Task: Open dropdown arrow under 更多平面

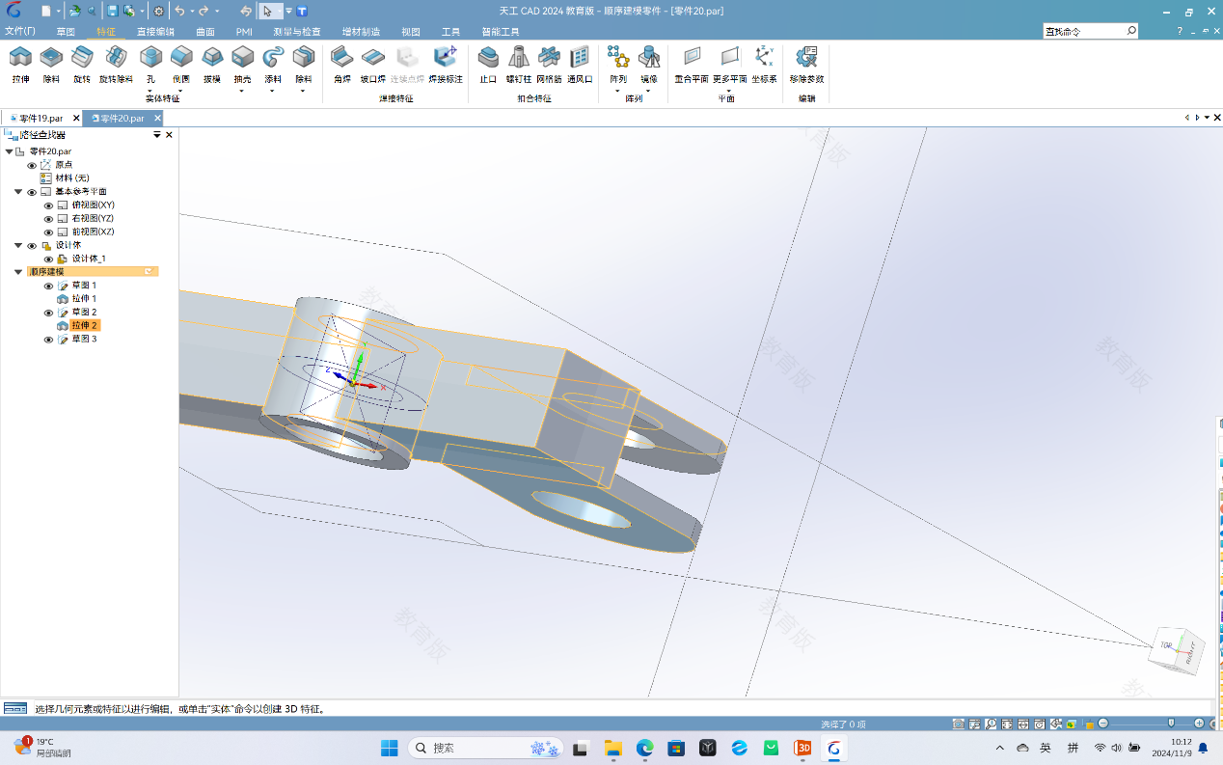Action: tap(730, 91)
